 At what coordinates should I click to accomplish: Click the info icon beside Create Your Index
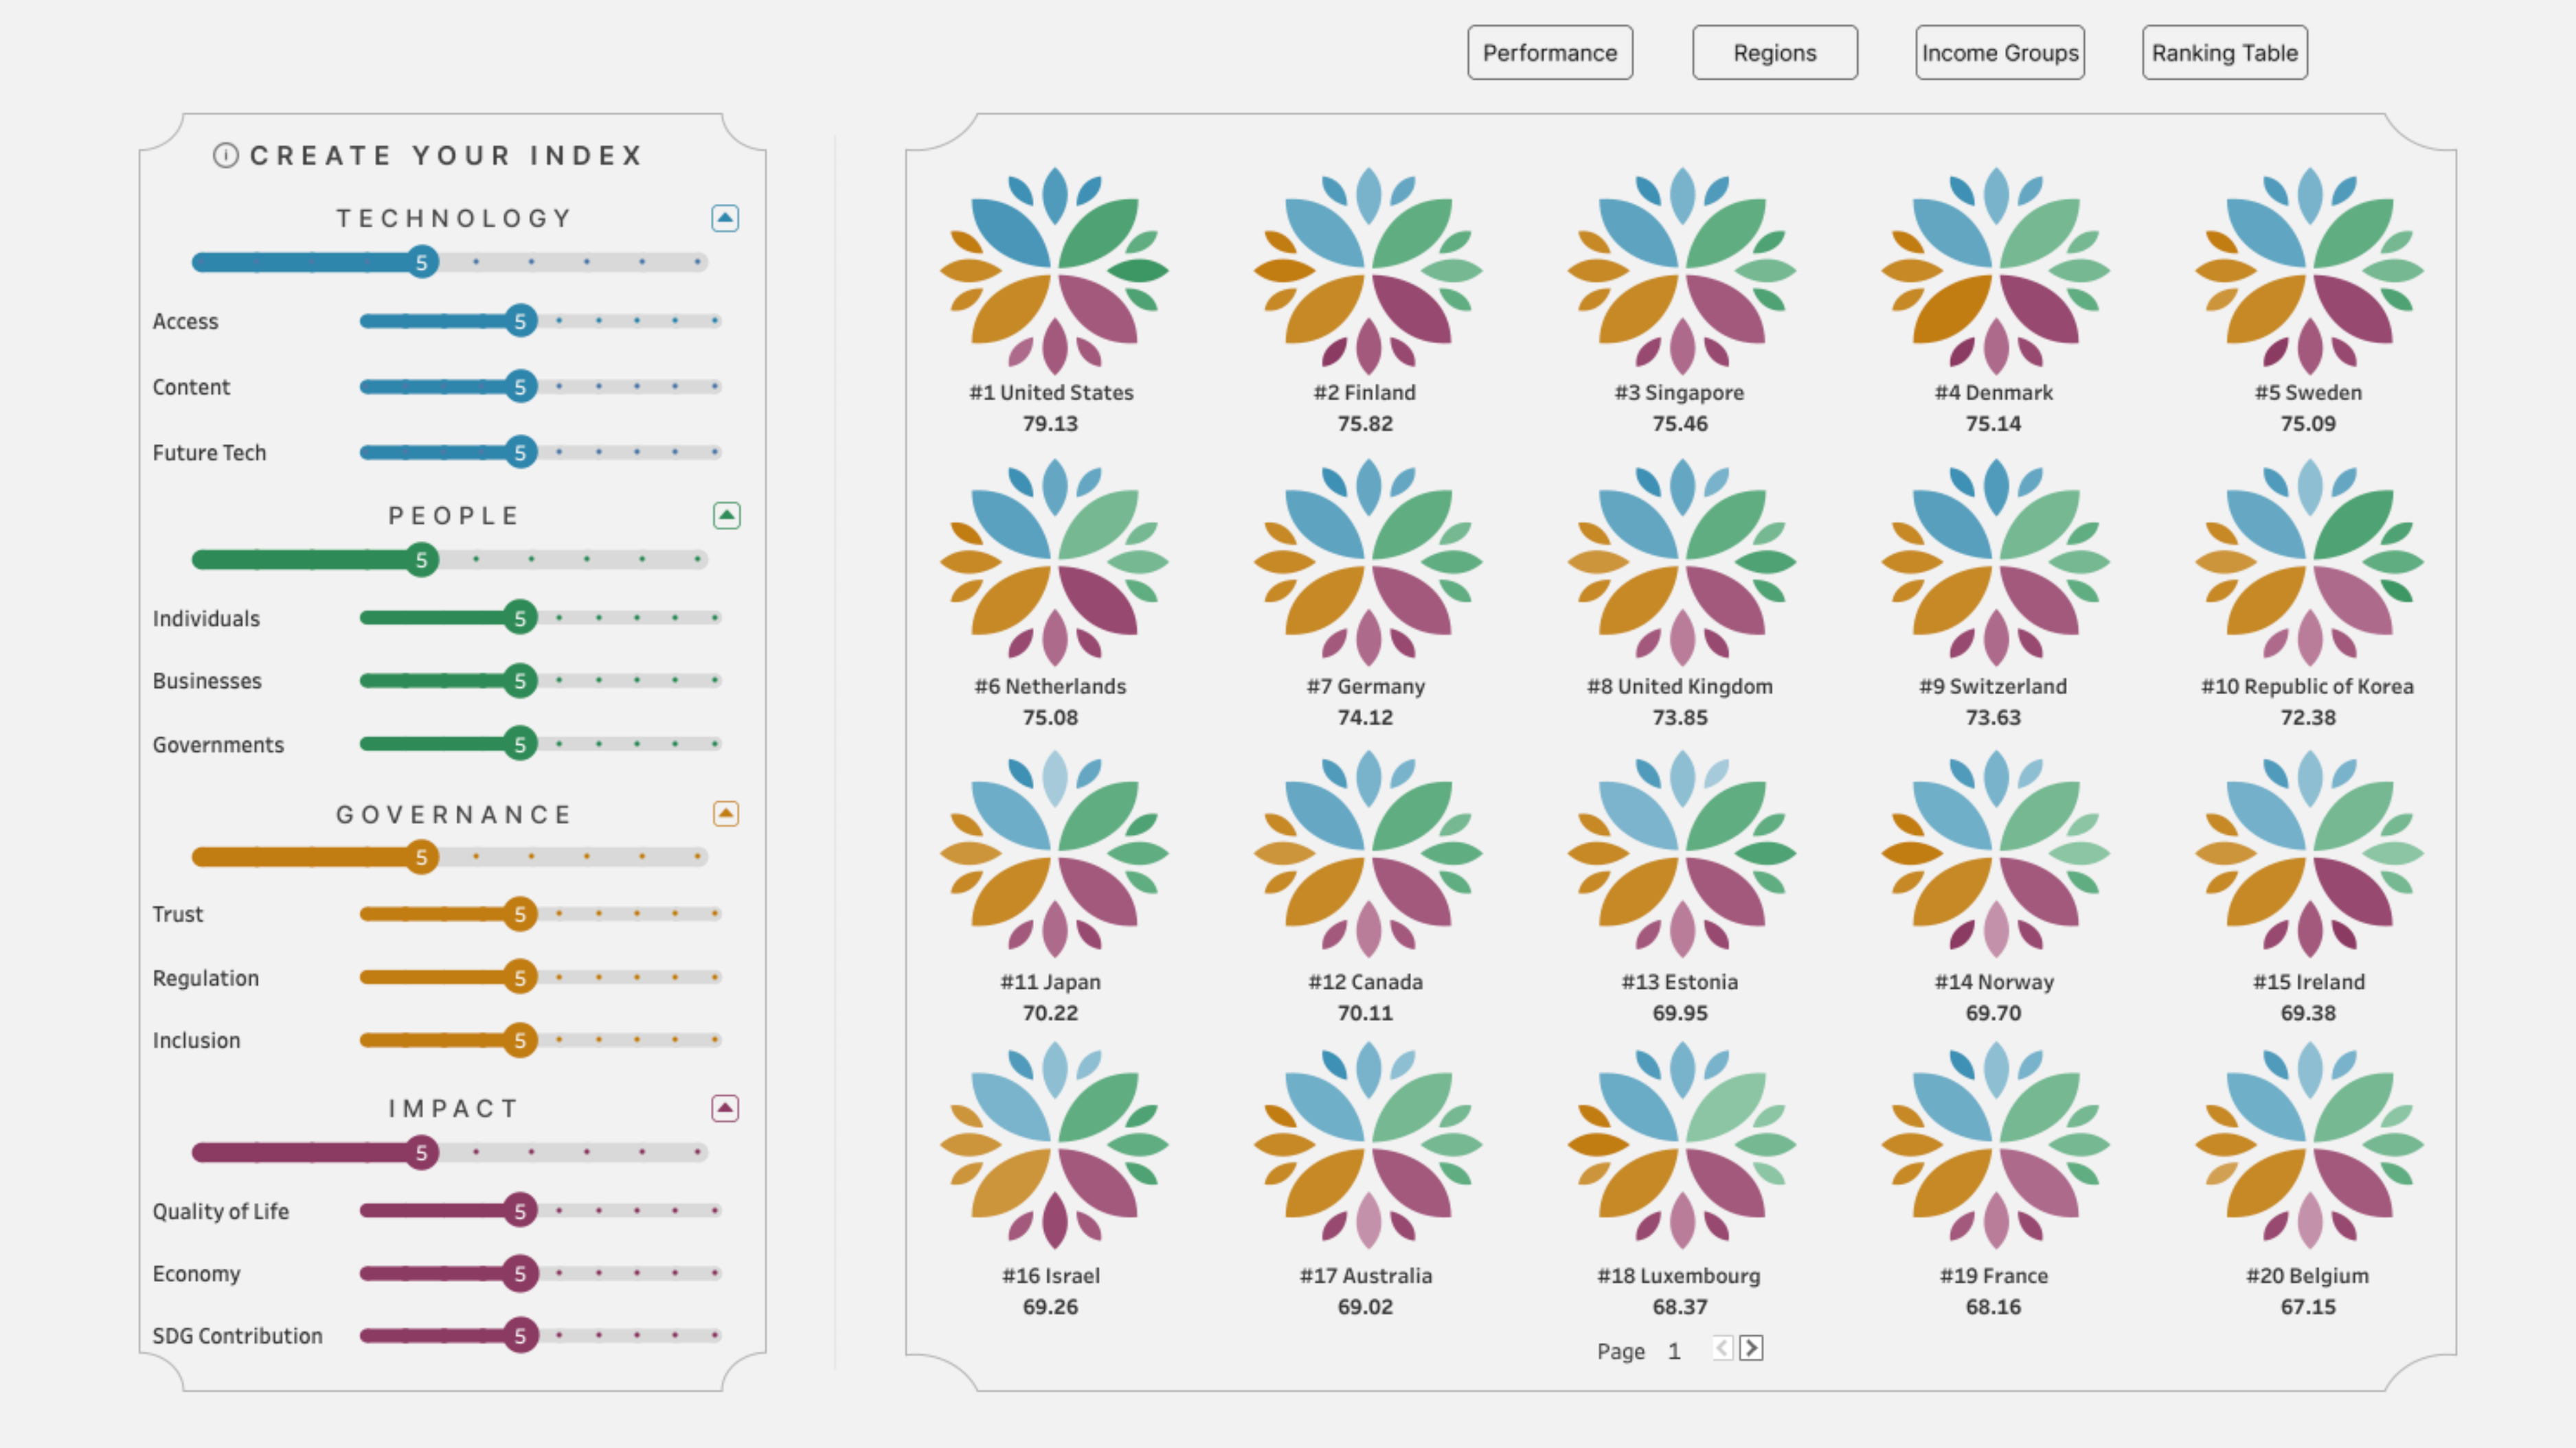pos(227,155)
